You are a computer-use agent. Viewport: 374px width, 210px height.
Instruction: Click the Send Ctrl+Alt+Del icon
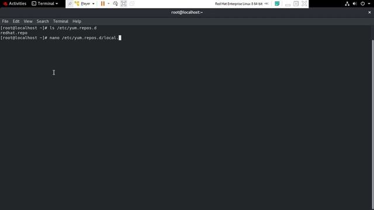point(116,3)
